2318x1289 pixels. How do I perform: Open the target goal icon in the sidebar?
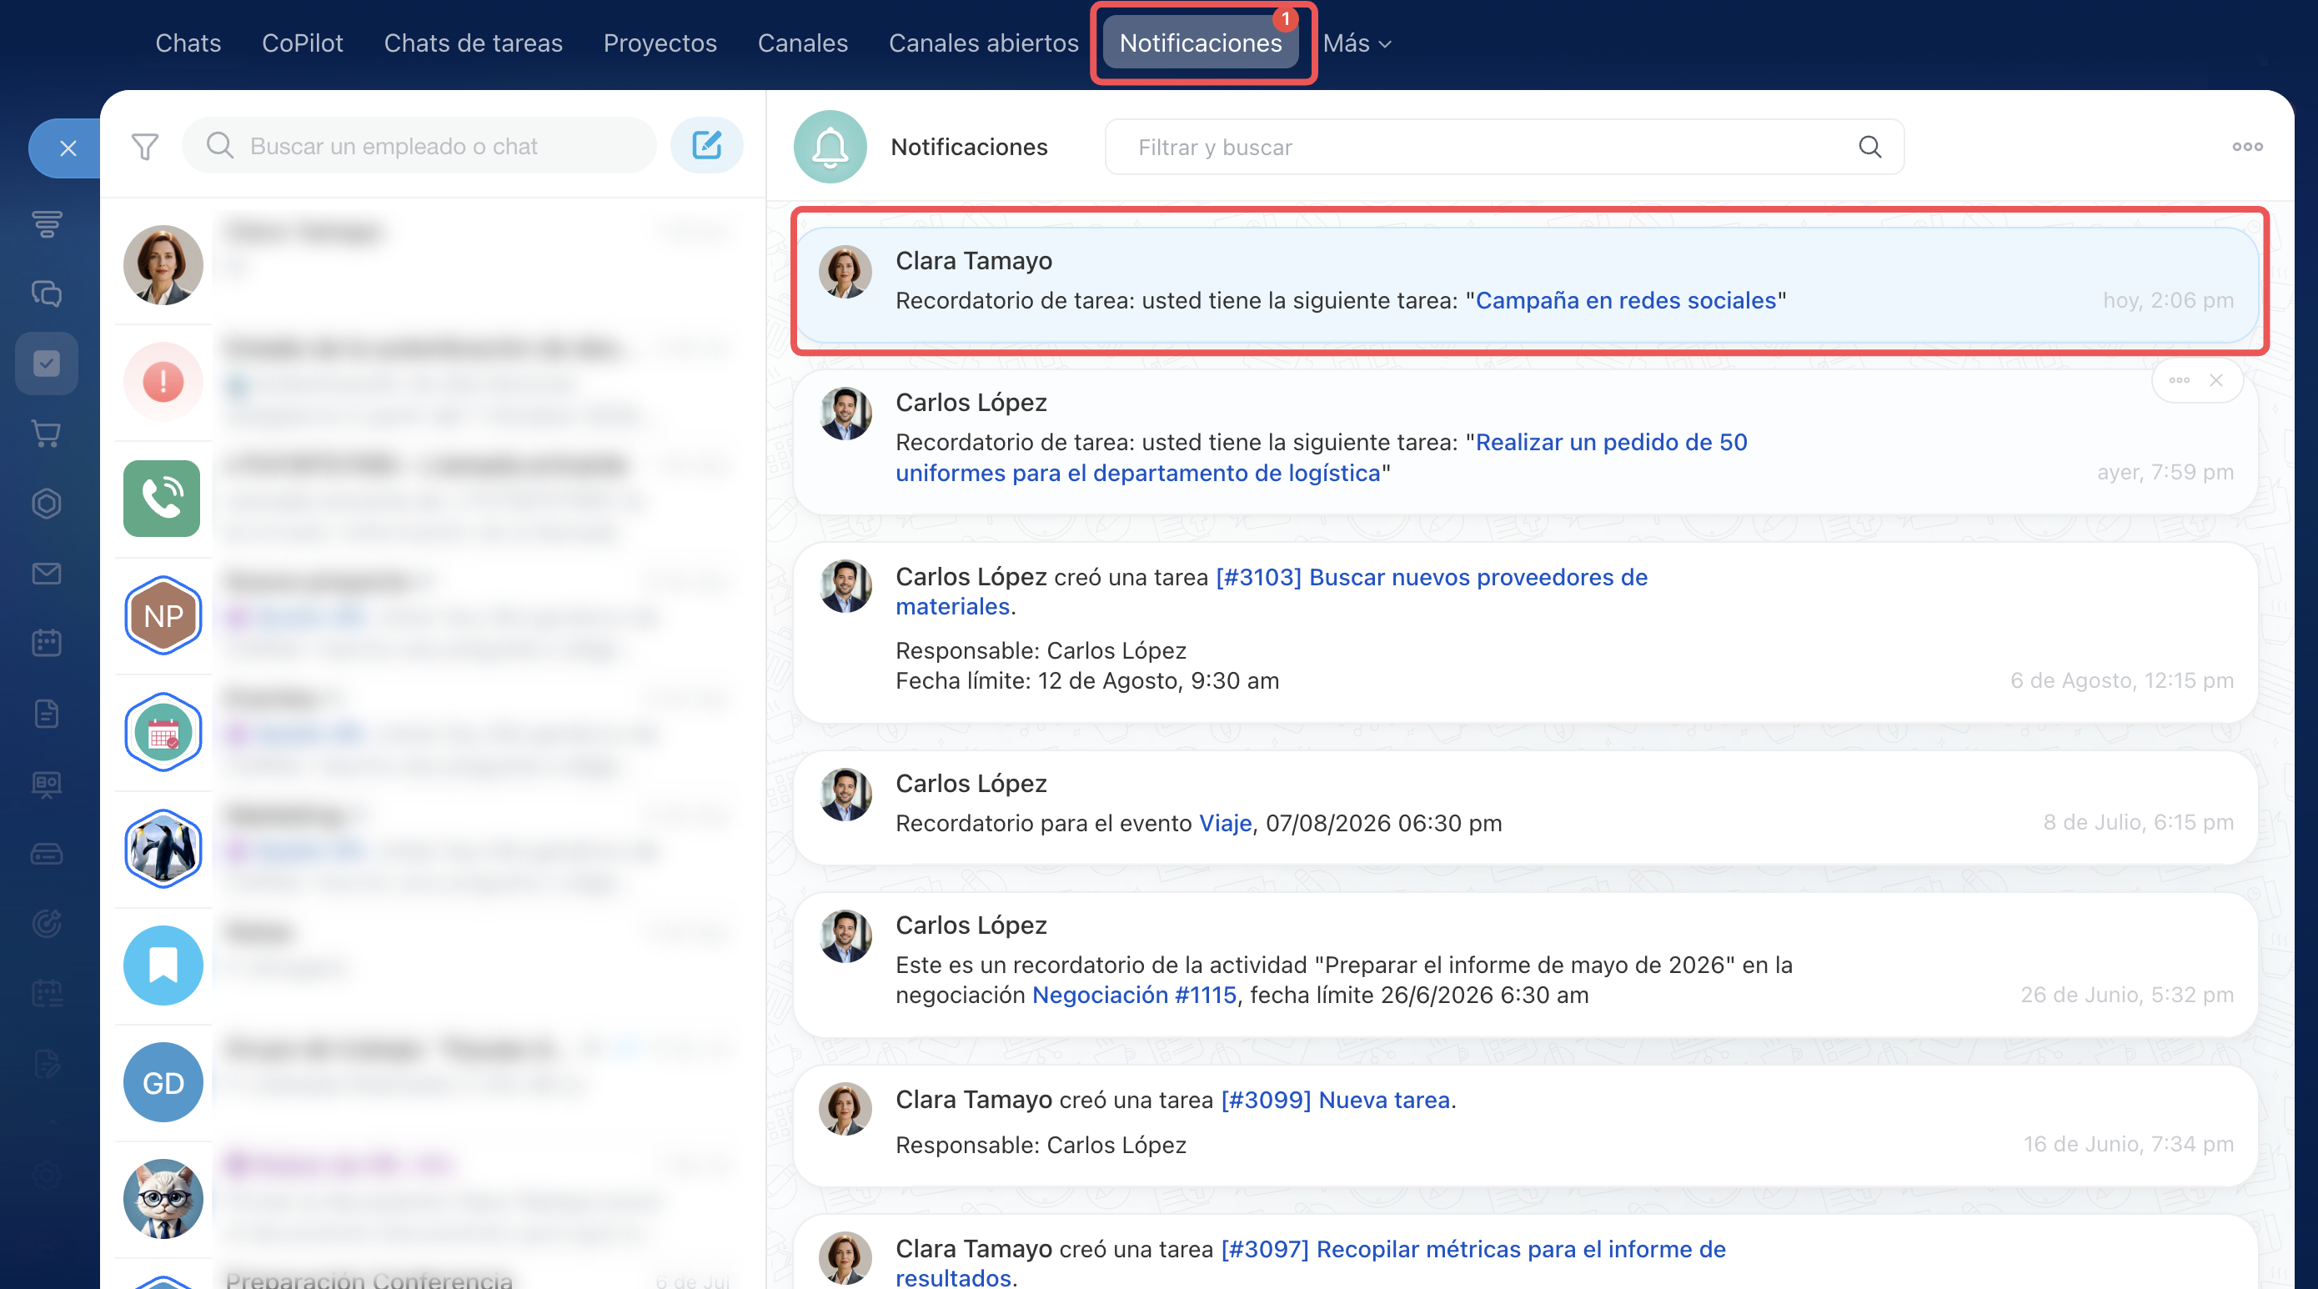point(47,924)
